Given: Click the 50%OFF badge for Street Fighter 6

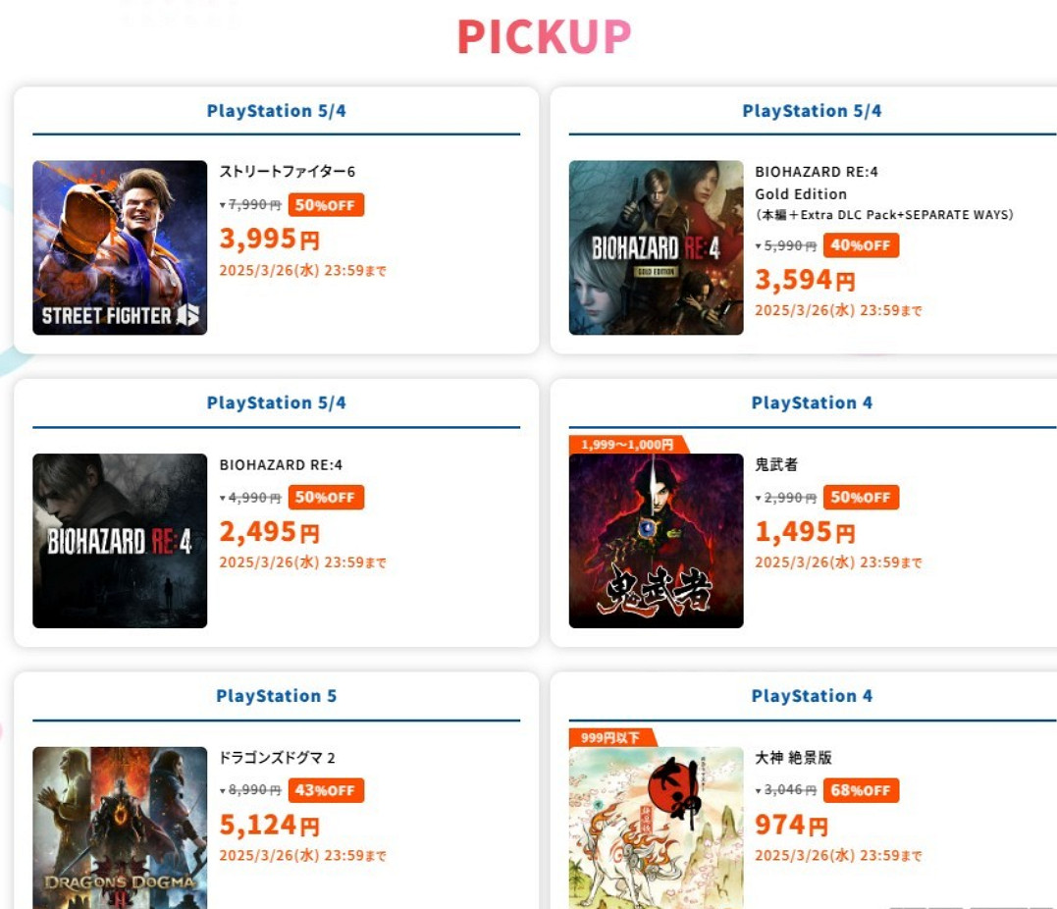Looking at the screenshot, I should point(326,205).
